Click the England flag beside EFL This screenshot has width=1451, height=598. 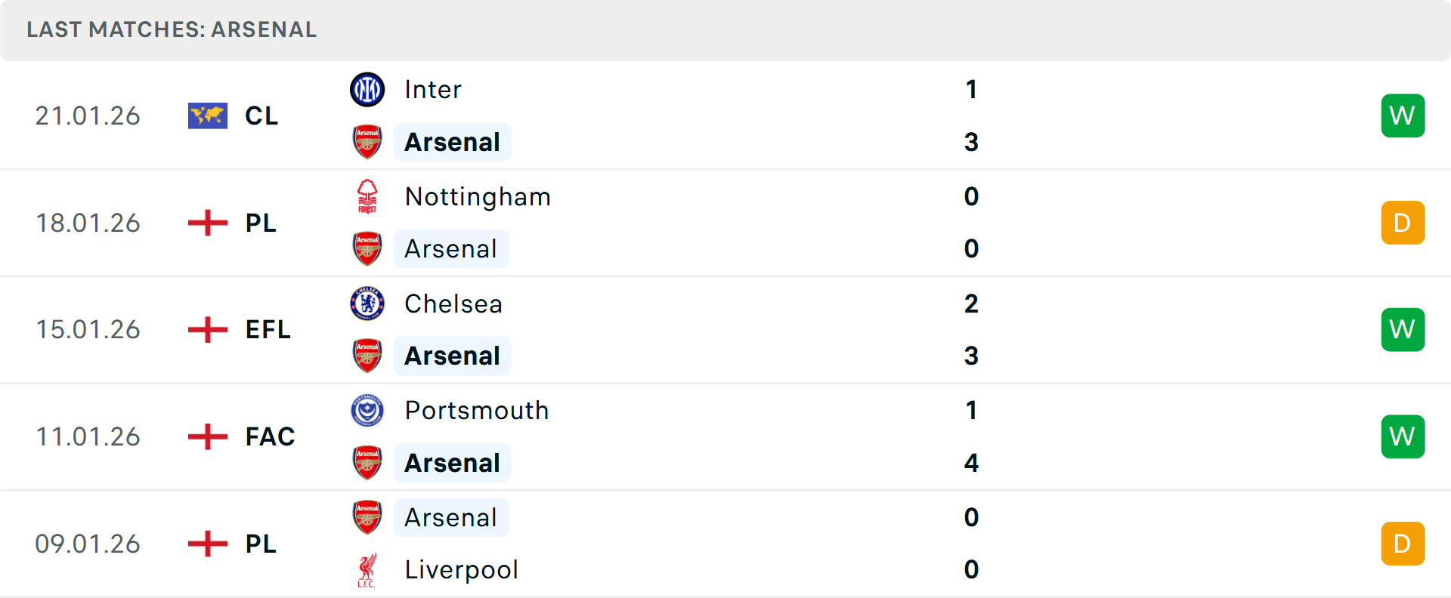coord(208,329)
